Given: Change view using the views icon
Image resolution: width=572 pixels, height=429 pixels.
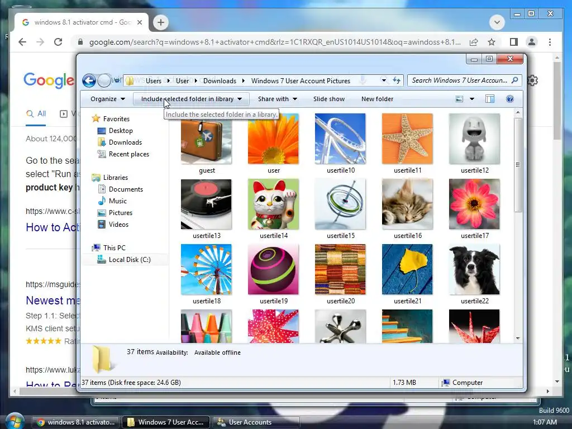Looking at the screenshot, I should click(459, 99).
